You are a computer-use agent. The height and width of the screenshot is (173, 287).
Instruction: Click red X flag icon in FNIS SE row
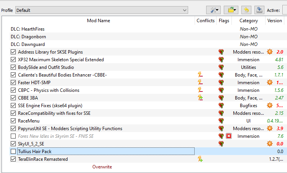pyautogui.click(x=229, y=136)
